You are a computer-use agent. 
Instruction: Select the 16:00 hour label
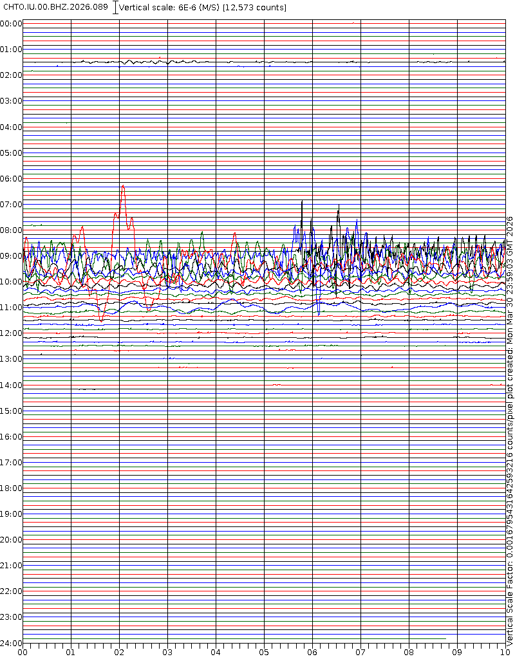(x=11, y=437)
